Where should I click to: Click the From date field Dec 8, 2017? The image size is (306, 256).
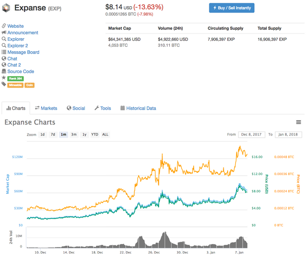point(251,134)
